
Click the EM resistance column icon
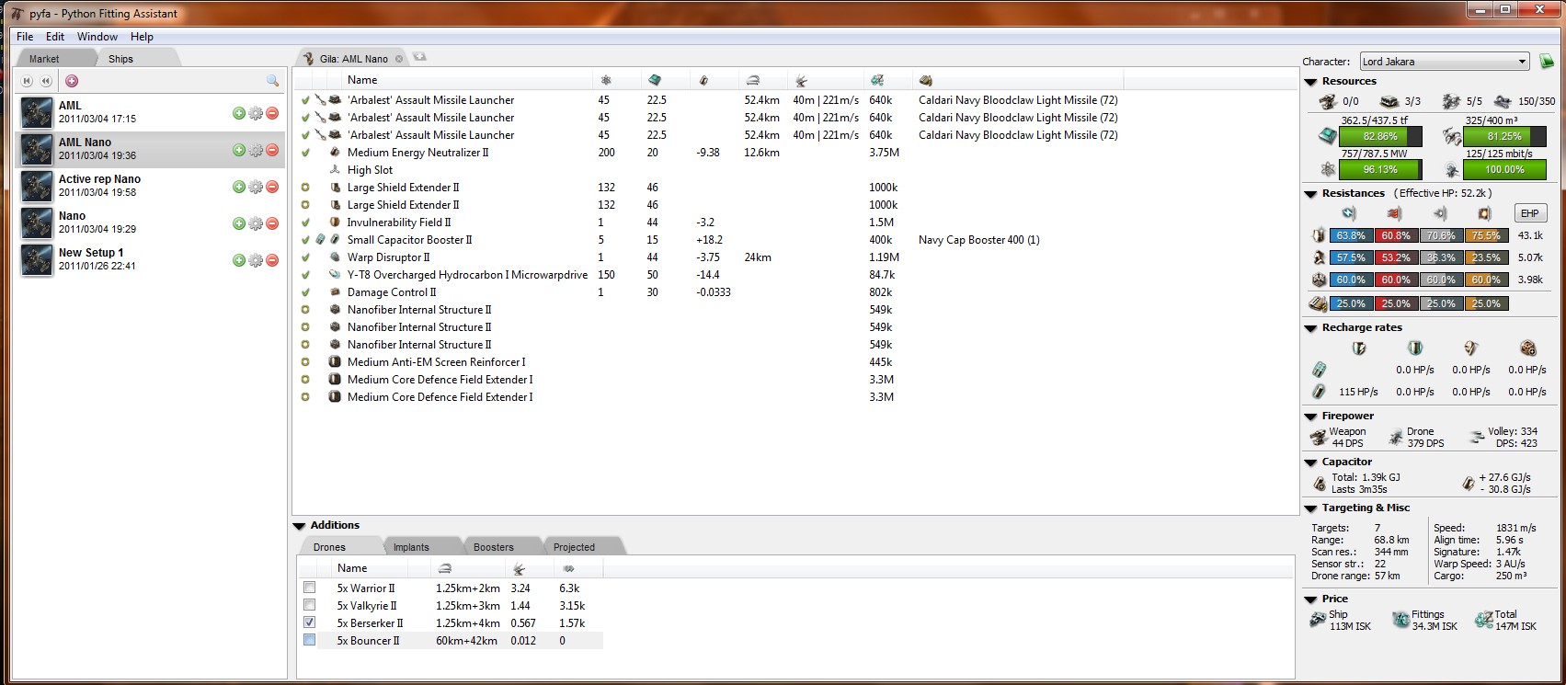tap(1349, 213)
